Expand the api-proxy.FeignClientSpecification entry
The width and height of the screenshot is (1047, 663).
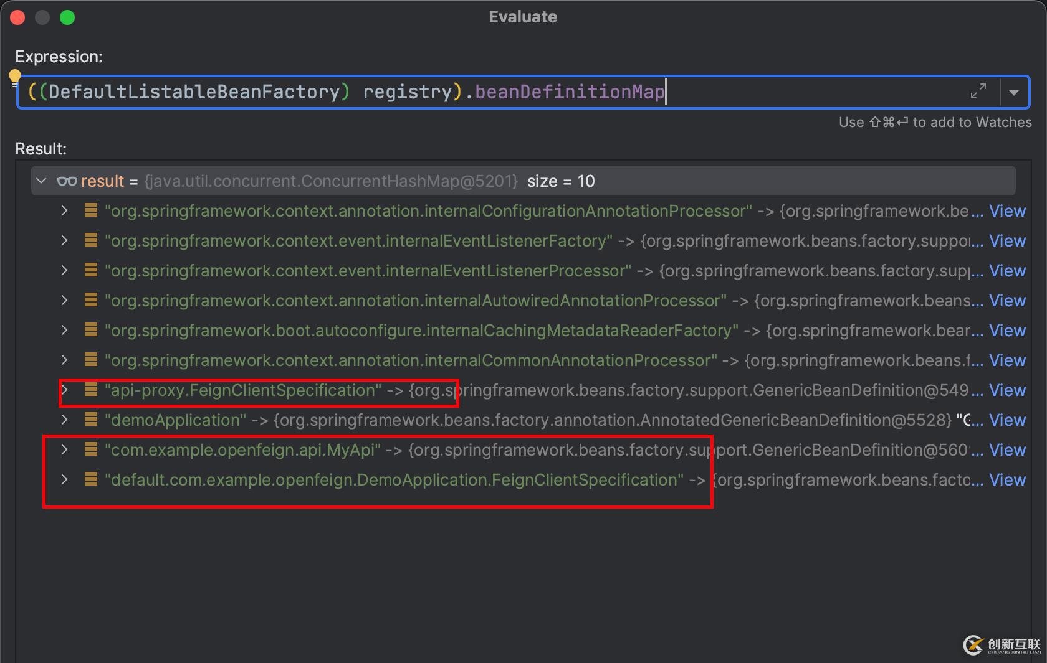pyautogui.click(x=64, y=390)
